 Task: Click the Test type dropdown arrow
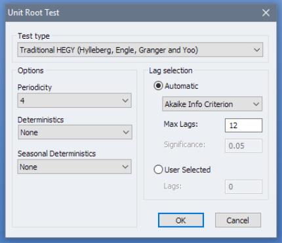coord(256,50)
